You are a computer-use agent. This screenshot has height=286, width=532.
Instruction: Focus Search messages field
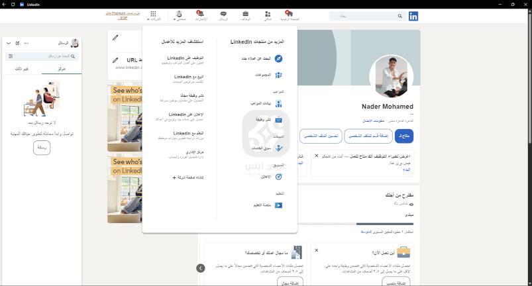pyautogui.click(x=42, y=56)
